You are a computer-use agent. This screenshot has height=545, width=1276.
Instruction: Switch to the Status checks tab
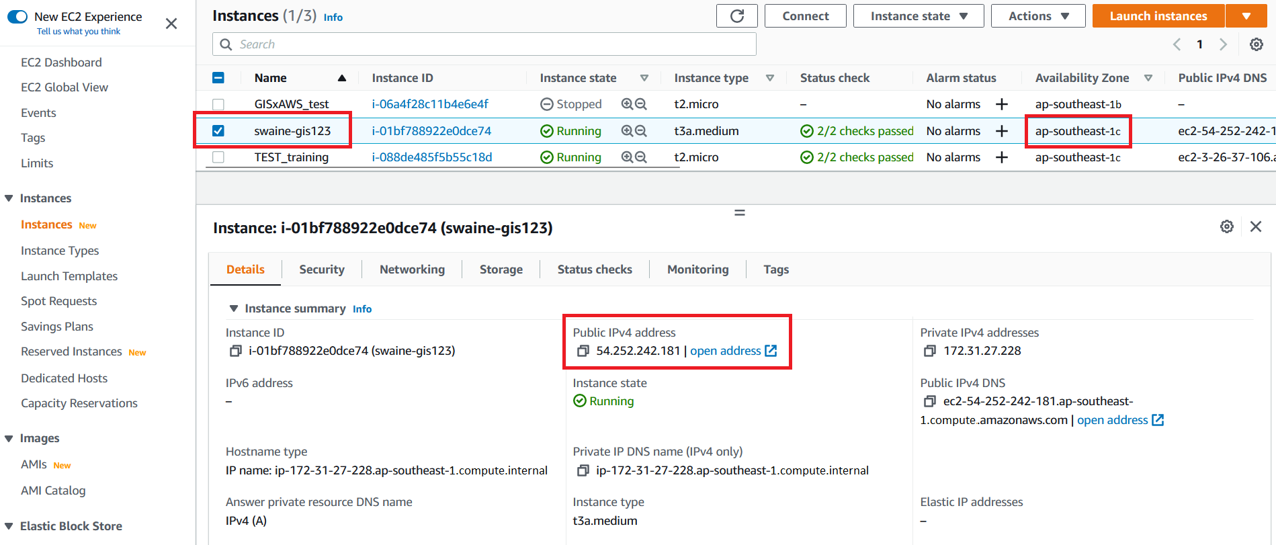coord(595,269)
